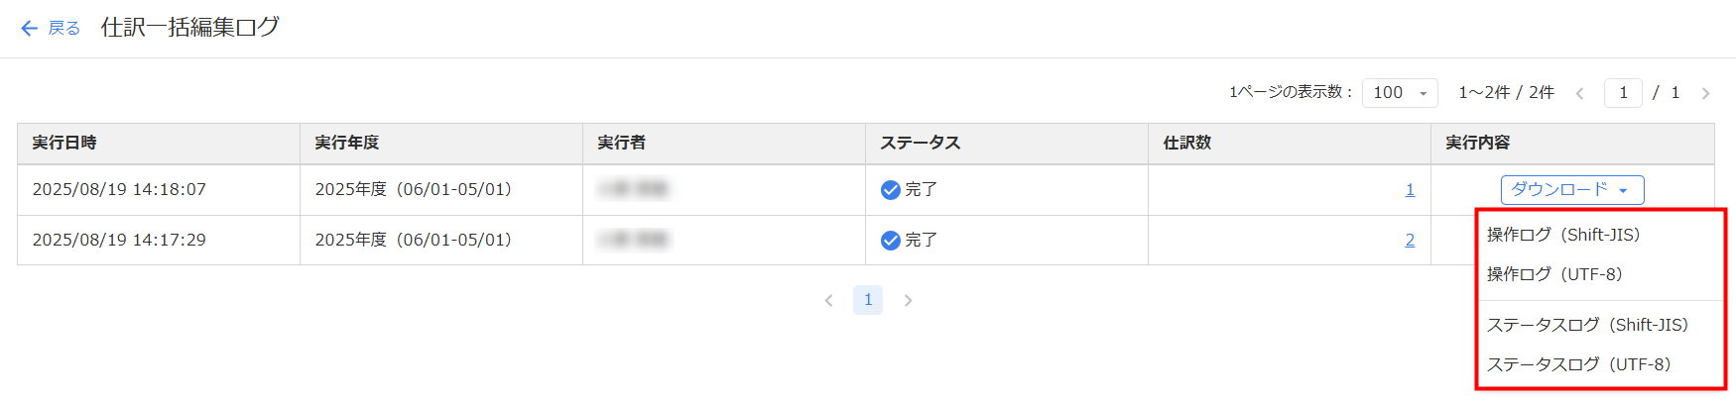The image size is (1736, 402).
Task: Toggle the ダウンロード dropdown button
Action: click(1572, 190)
